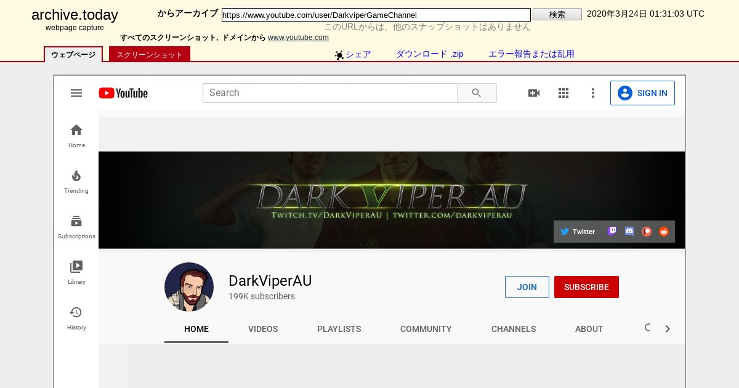Click the archive URL input field
The width and height of the screenshot is (739, 388).
(376, 15)
